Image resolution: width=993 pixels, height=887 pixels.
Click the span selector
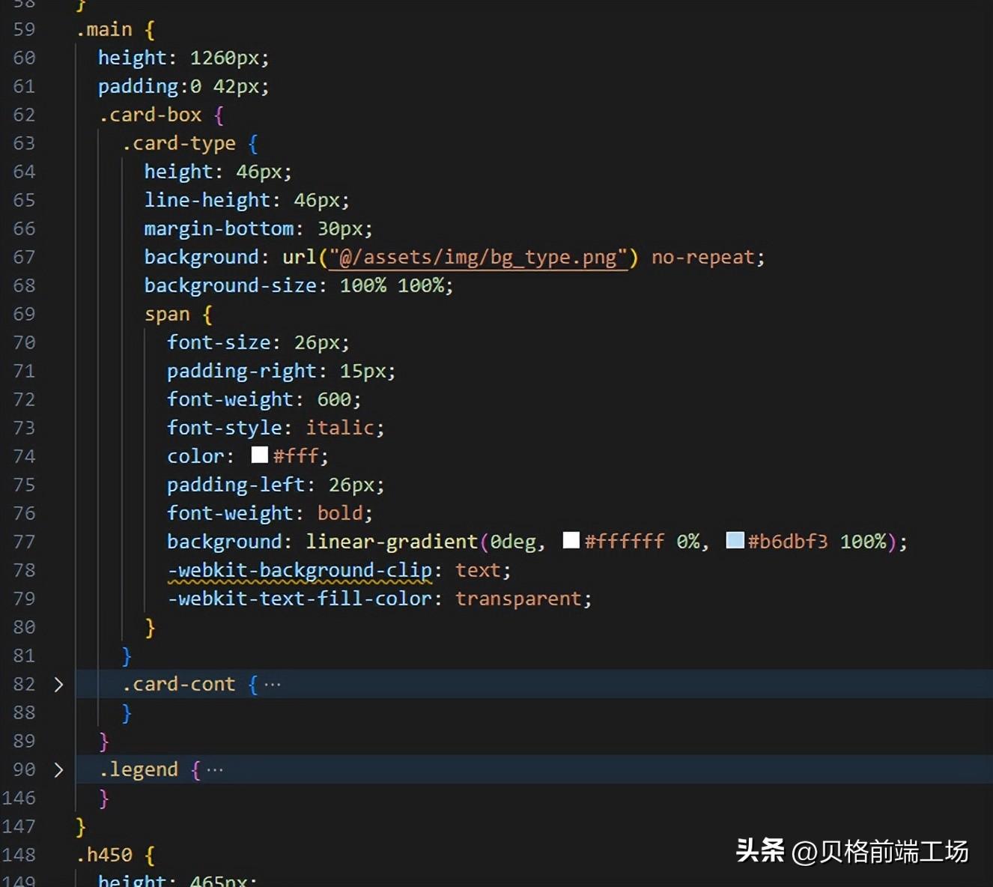tap(167, 315)
